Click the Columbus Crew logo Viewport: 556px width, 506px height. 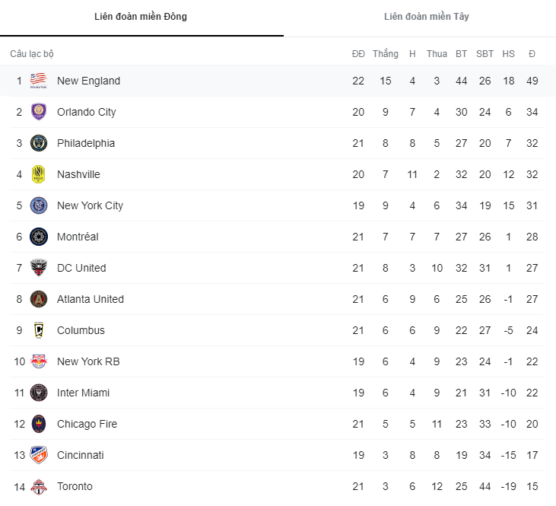(39, 330)
